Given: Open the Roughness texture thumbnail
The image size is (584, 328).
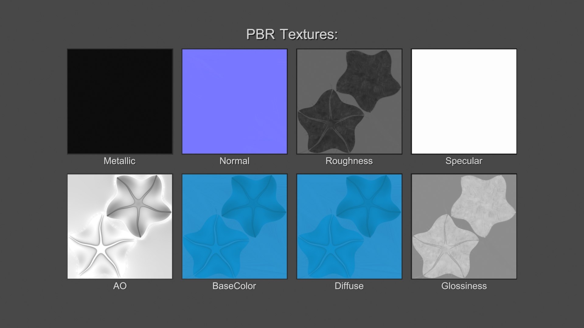Looking at the screenshot, I should point(349,101).
